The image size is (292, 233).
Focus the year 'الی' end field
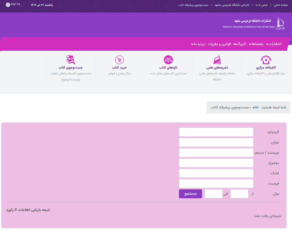[214, 194]
